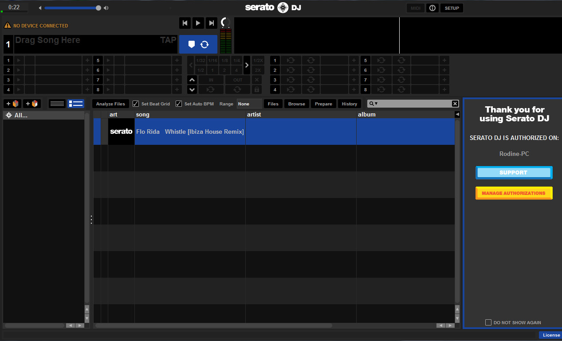Toggle the Set Beat Grid checkbox
Image resolution: width=562 pixels, height=341 pixels.
(x=136, y=104)
